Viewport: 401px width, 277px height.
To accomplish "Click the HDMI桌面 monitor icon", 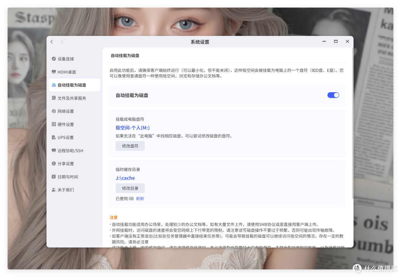I will (54, 72).
